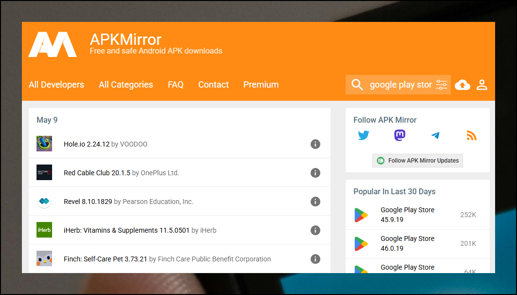Viewport: 517px width, 295px height.
Task: Open Hole.io 2.24.12 link
Action: coord(86,144)
